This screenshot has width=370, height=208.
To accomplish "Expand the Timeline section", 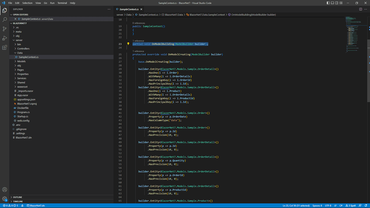I will click(x=18, y=201).
